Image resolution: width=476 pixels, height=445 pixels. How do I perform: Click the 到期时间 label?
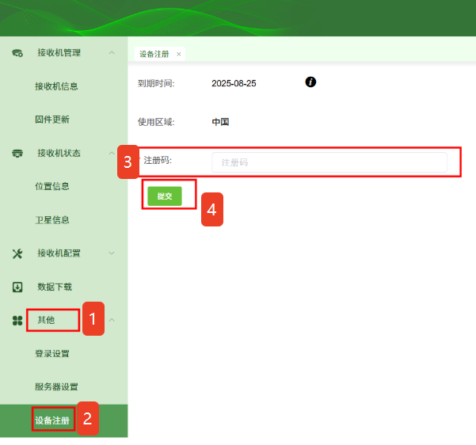tap(156, 83)
